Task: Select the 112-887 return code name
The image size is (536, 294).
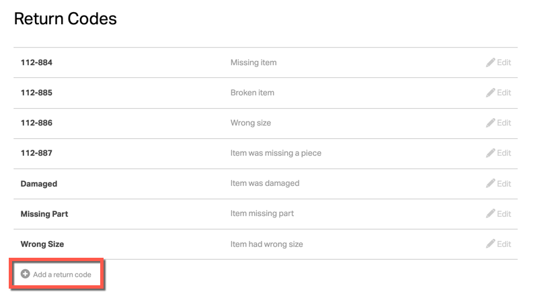Action: click(x=36, y=153)
